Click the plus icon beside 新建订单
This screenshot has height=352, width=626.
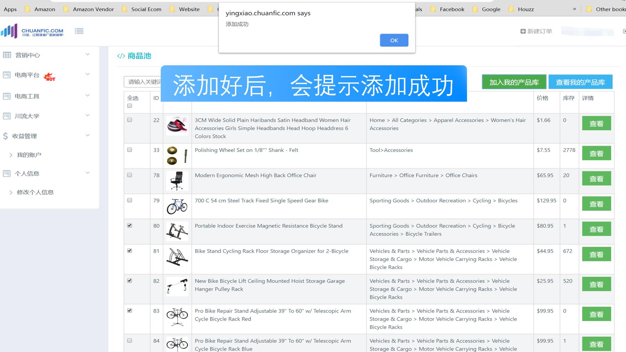click(x=523, y=31)
